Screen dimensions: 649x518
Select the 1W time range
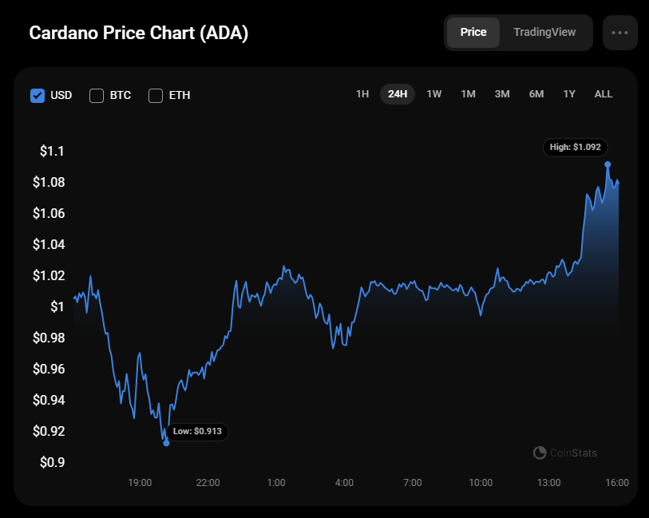tap(434, 94)
